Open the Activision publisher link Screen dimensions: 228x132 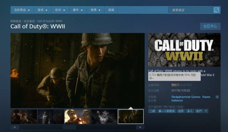[x=177, y=100]
